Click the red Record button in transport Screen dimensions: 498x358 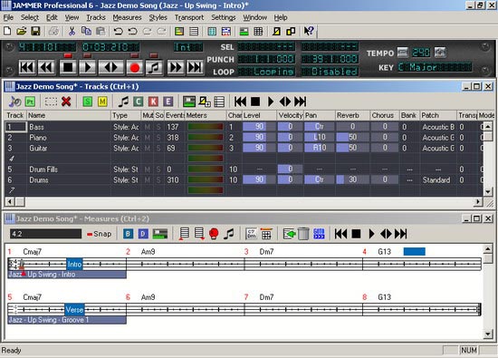pos(135,67)
